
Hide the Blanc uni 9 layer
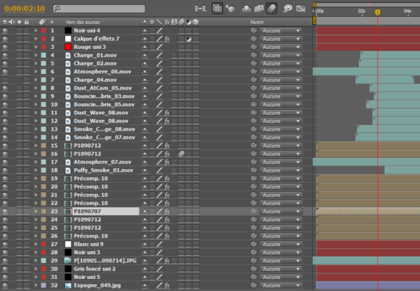[5, 244]
